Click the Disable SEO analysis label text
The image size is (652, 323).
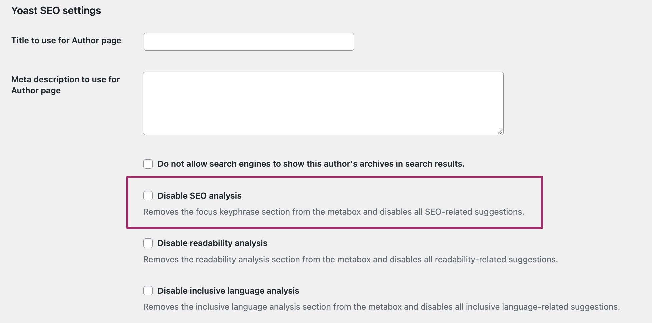(200, 196)
